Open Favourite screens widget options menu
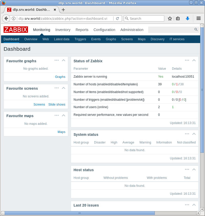Screen dimensions: 205x216 [x=57, y=88]
